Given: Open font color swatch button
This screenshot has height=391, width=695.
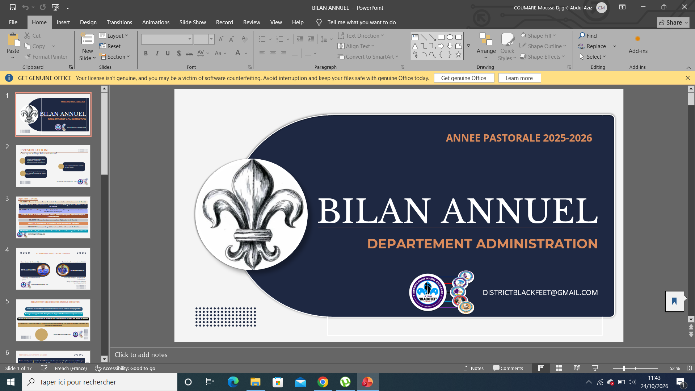Looking at the screenshot, I should click(x=237, y=53).
